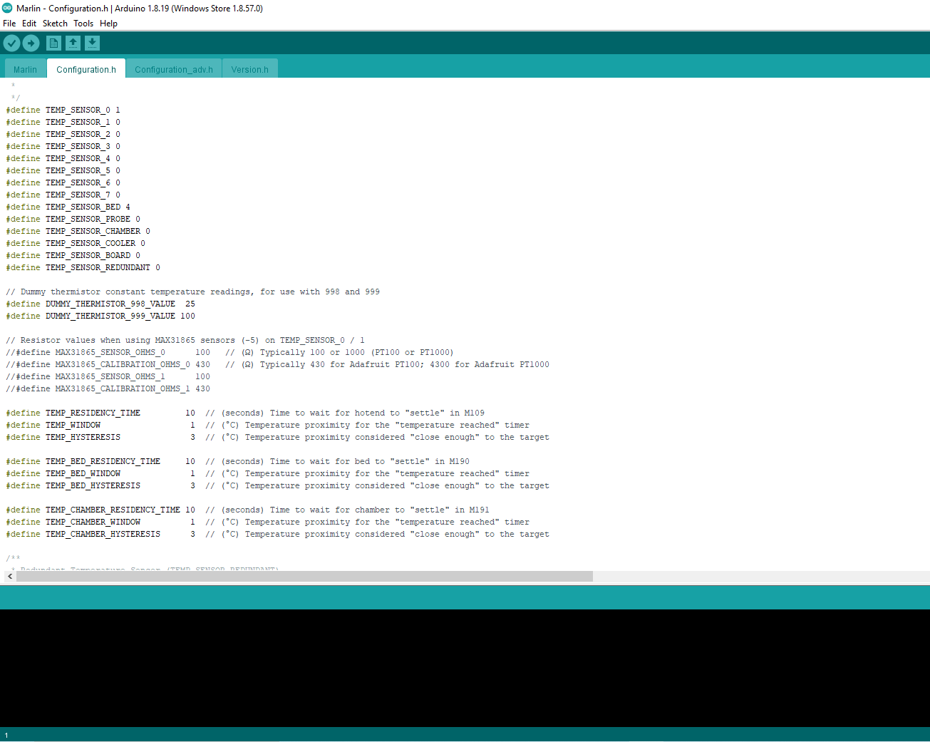This screenshot has height=742, width=930.
Task: Click the TEMP_SENSOR_CHAMBER line
Action: (x=78, y=231)
